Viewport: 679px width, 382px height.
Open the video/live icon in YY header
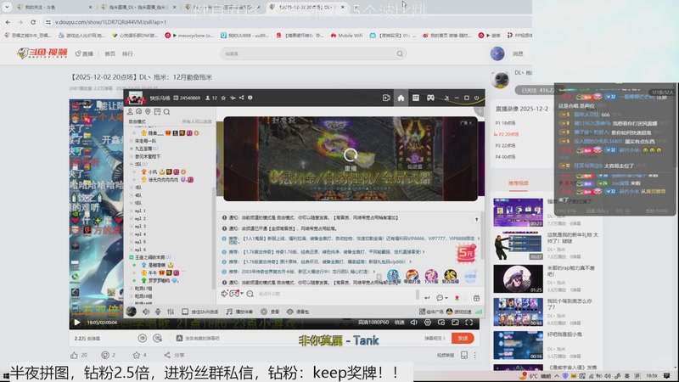click(x=386, y=98)
